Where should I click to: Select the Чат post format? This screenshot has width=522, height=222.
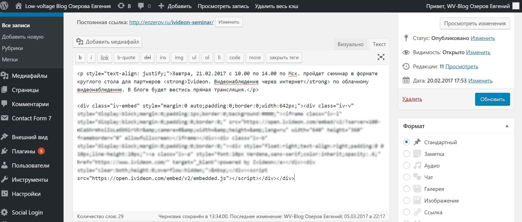click(406, 177)
